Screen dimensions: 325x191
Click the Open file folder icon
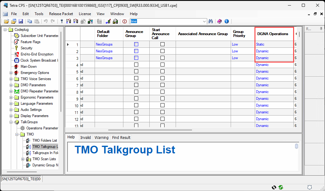click(6, 21)
